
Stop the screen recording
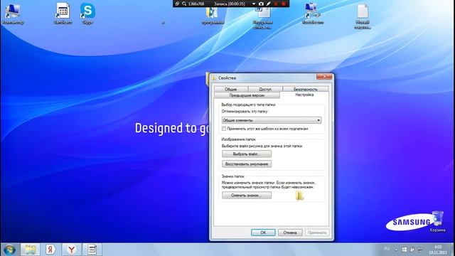coord(284,4)
